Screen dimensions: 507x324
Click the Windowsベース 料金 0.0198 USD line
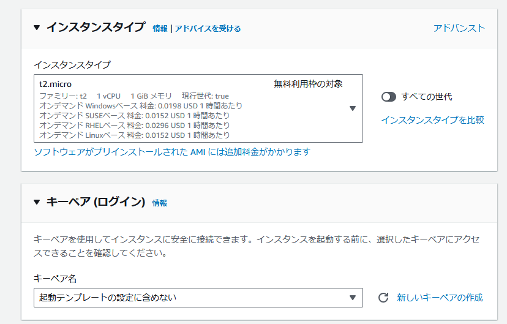tap(141, 106)
